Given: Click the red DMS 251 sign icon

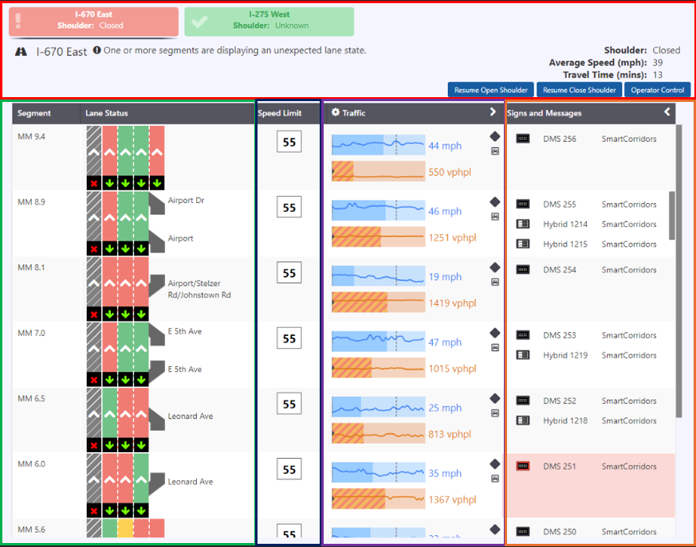Looking at the screenshot, I should (x=523, y=467).
